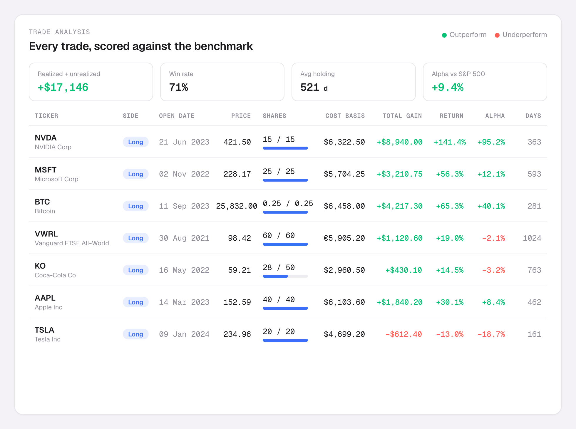Click return value +141.4%

[450, 142]
